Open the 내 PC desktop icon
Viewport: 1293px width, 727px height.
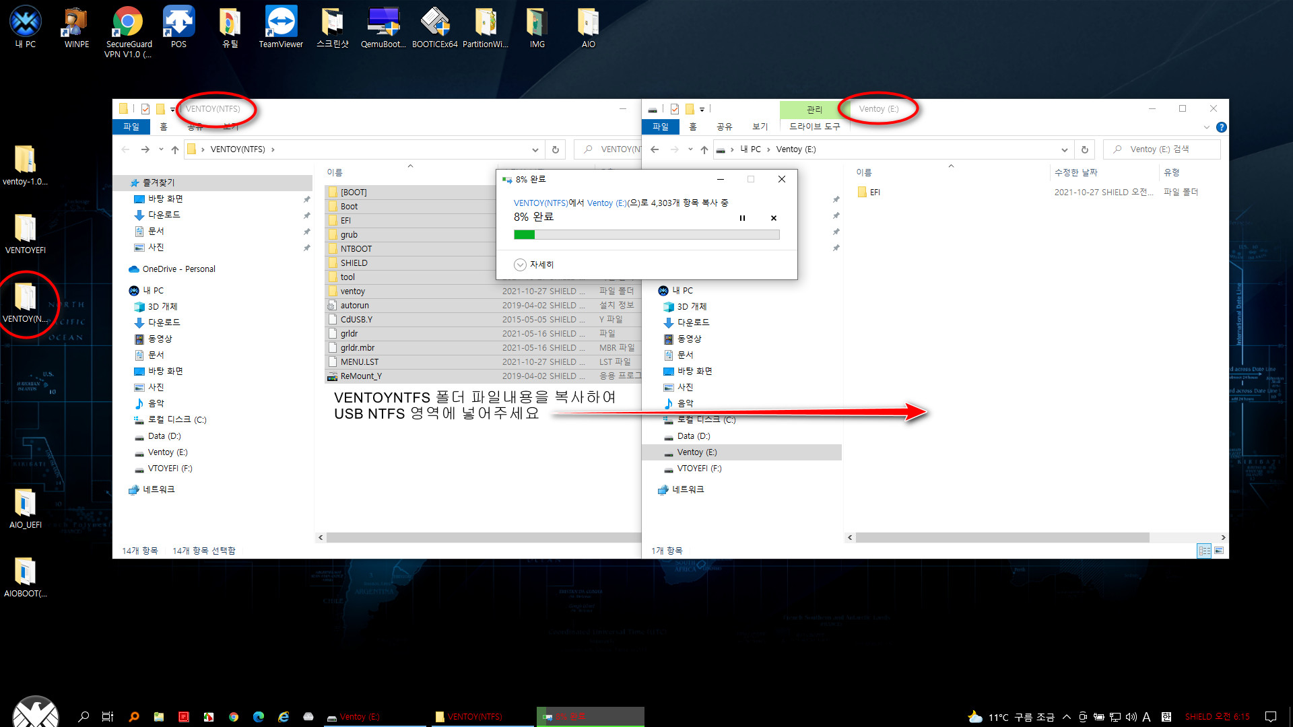point(26,27)
